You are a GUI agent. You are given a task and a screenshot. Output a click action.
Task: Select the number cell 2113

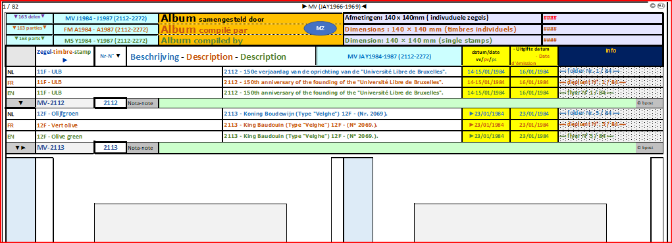111,148
